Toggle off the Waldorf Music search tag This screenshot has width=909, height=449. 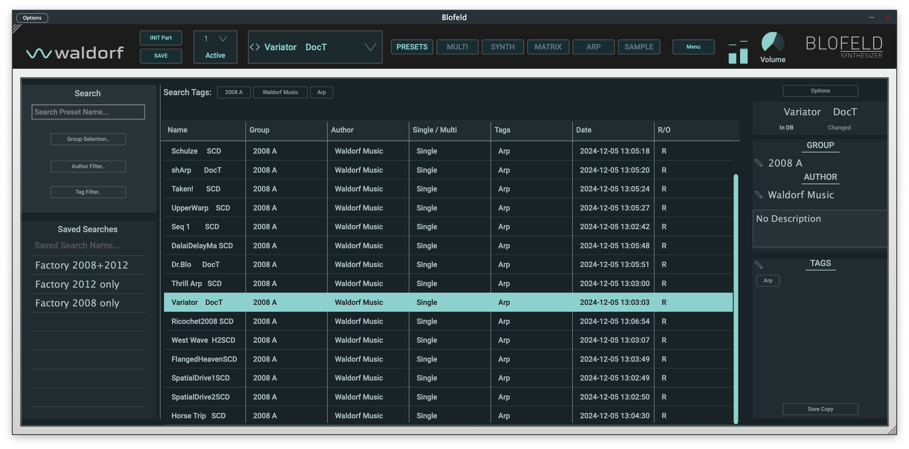click(x=280, y=92)
